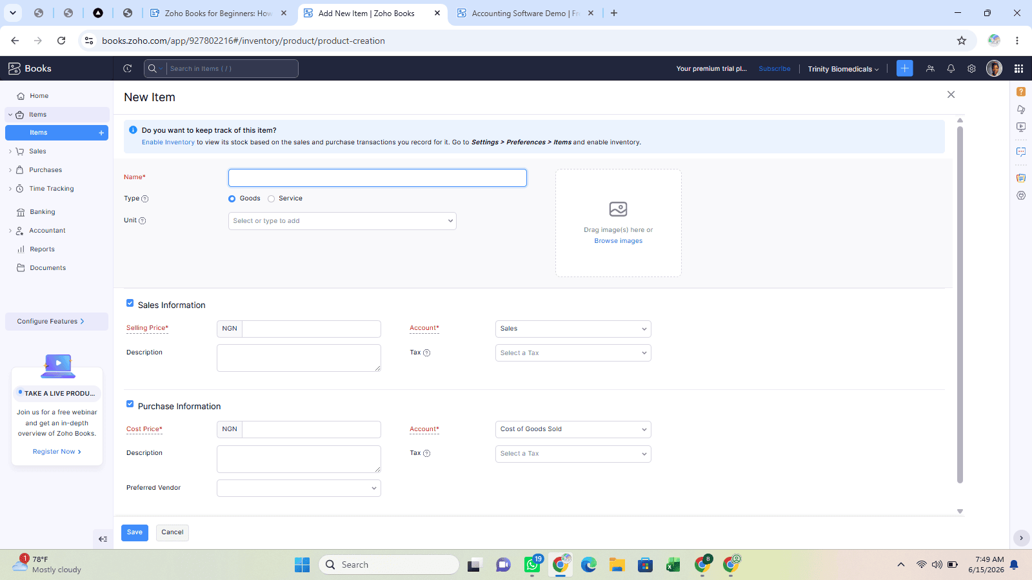The image size is (1032, 580).
Task: Click the Type help question icon
Action: click(144, 199)
